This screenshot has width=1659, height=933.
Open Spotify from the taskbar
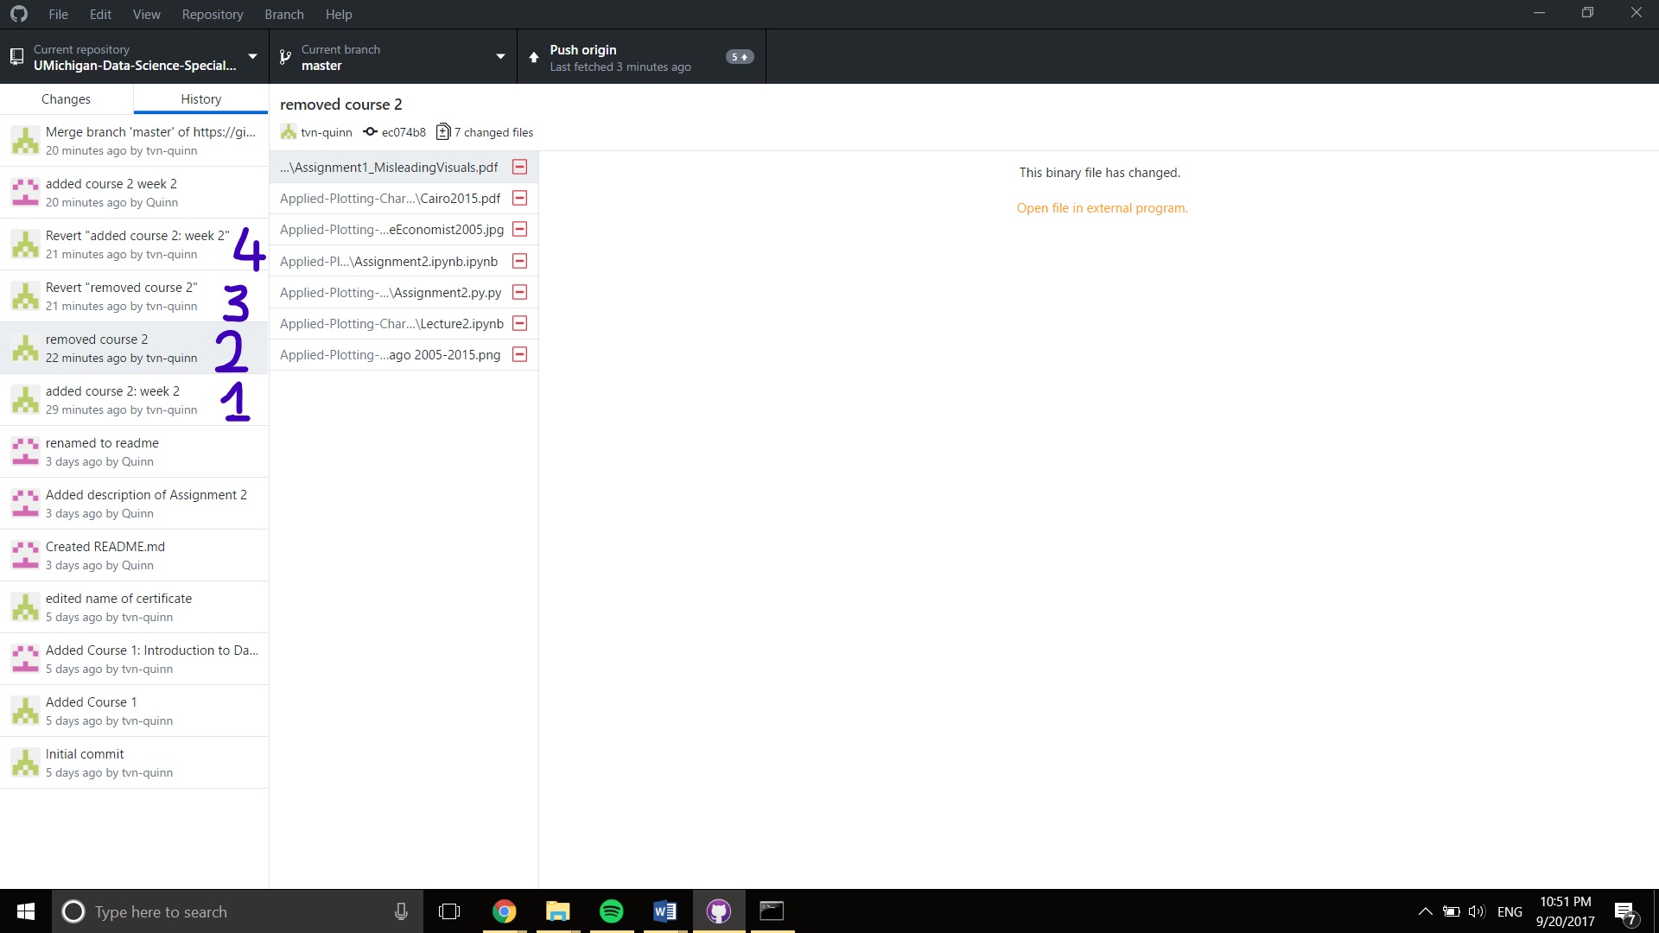click(x=611, y=911)
